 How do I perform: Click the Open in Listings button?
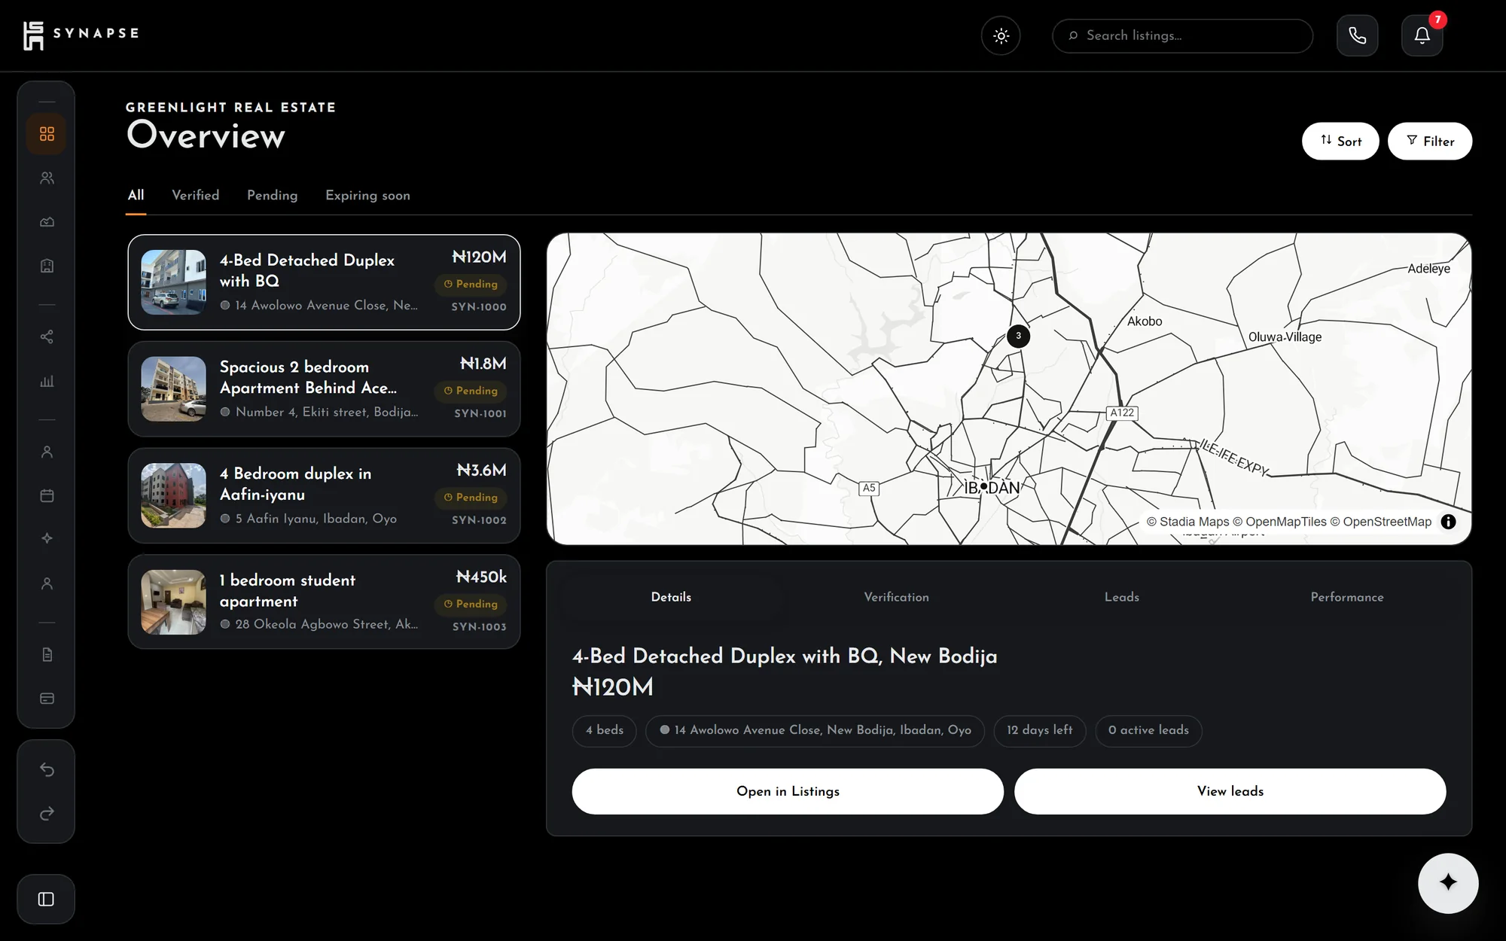(x=788, y=791)
